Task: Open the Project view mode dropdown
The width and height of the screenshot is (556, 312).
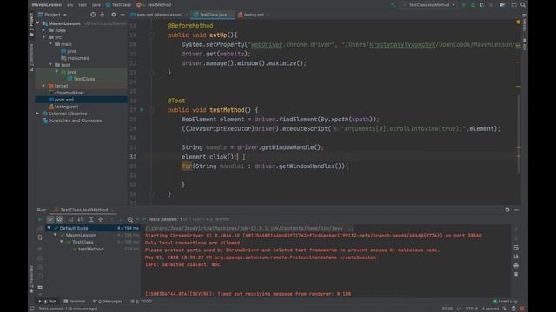Action: click(x=52, y=15)
